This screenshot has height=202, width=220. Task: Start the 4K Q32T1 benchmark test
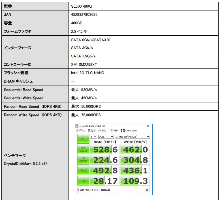coord(83,160)
